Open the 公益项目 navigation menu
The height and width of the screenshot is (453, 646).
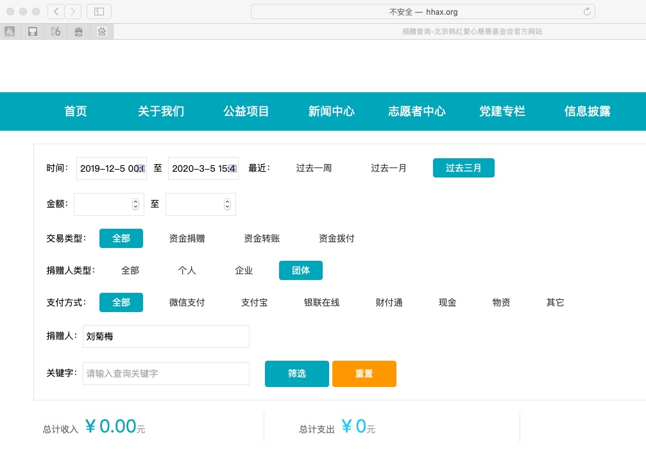(x=246, y=111)
